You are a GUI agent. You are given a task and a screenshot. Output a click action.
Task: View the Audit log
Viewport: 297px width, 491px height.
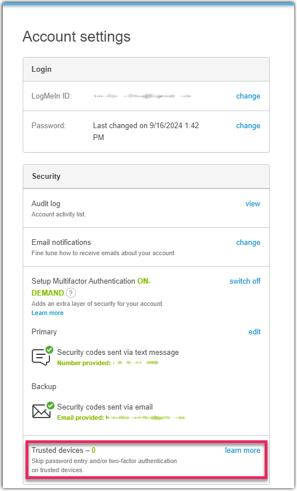pyautogui.click(x=253, y=203)
